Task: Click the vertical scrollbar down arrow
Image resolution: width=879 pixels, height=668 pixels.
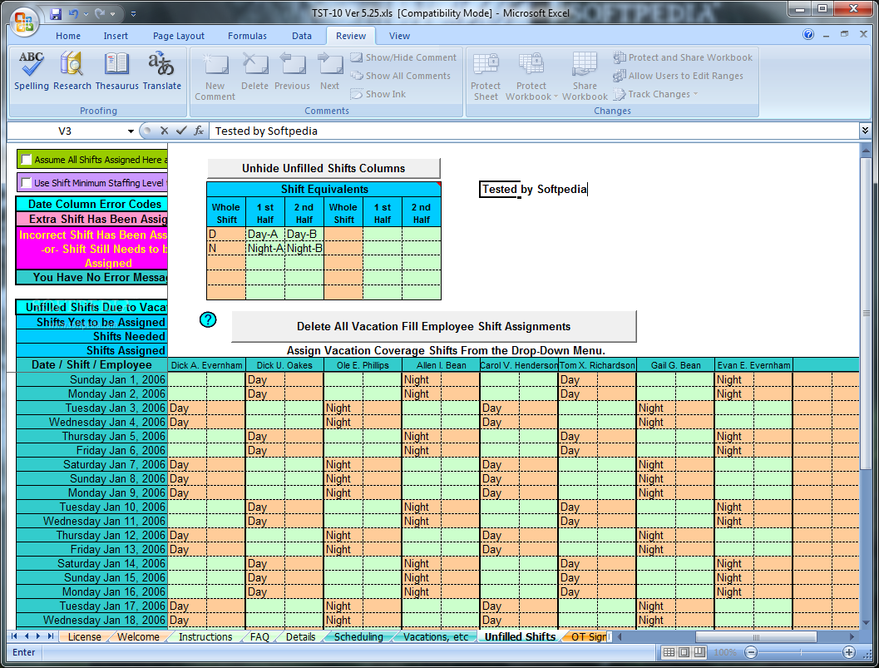Action: tap(865, 622)
